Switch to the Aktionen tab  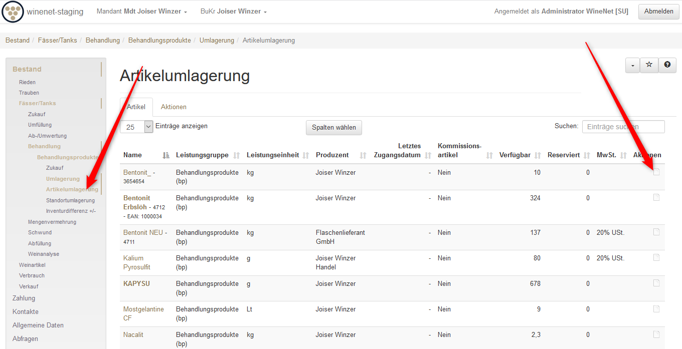[174, 107]
